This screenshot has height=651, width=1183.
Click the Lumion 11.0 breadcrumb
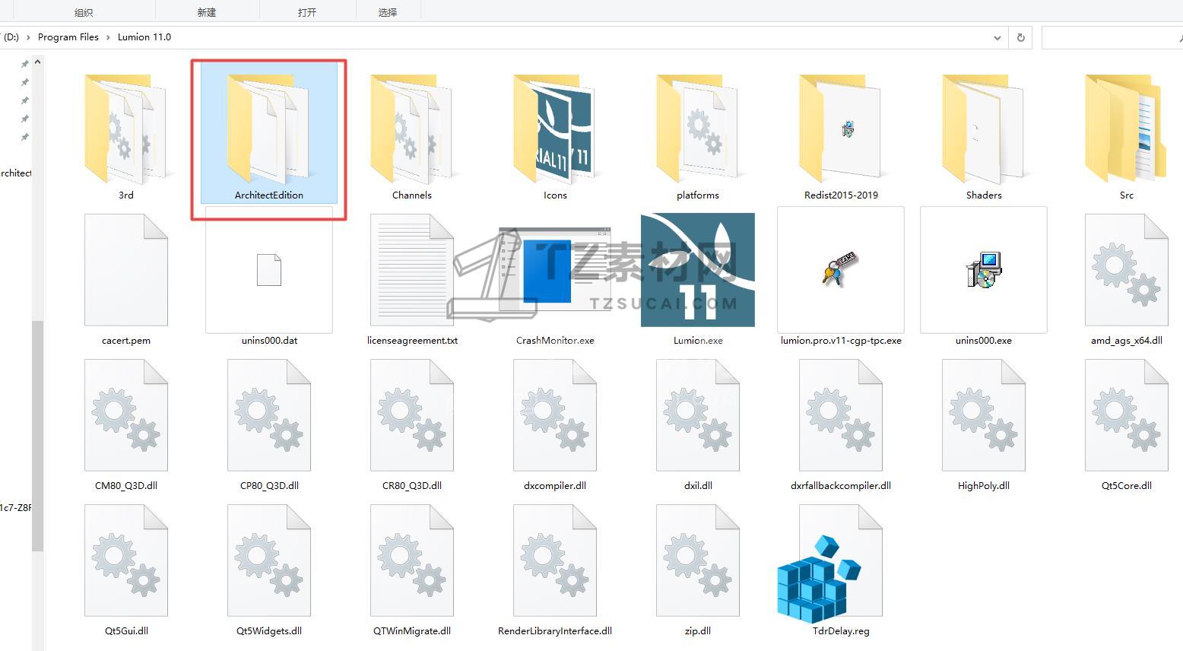tap(144, 37)
